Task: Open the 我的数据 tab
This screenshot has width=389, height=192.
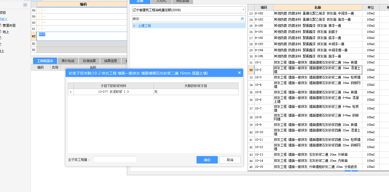Action: 183,1
